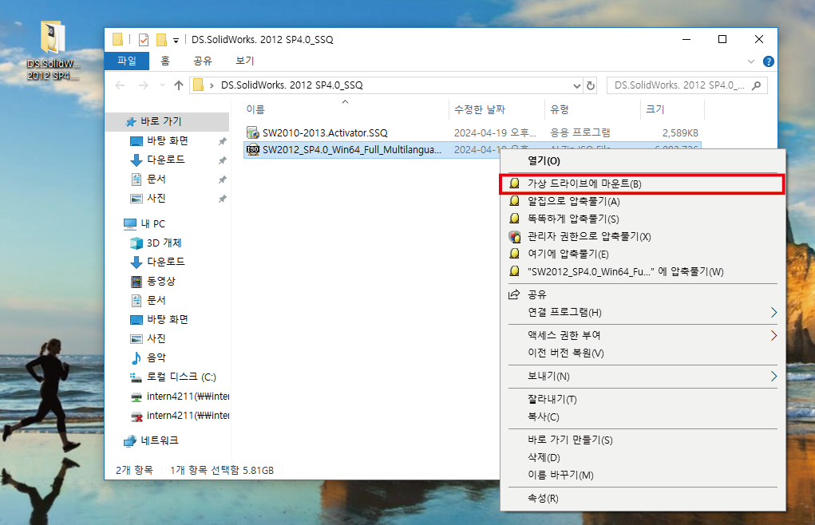Click the 응용 프로그램 type cell

[580, 133]
